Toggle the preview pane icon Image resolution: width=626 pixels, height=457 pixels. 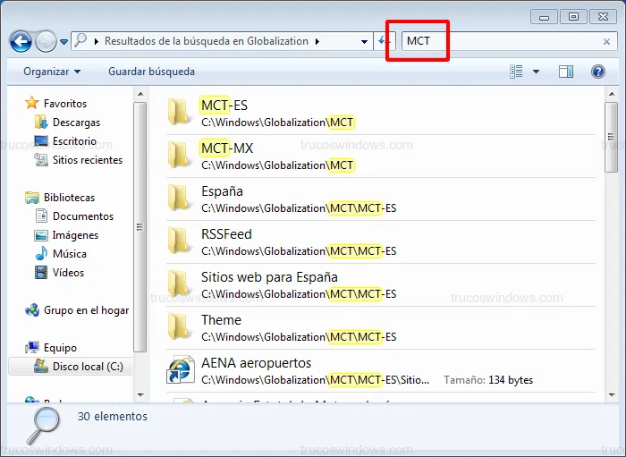click(x=565, y=72)
